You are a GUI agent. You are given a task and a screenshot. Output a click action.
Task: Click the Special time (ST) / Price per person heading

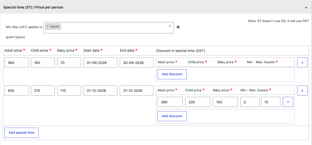tap(33, 8)
